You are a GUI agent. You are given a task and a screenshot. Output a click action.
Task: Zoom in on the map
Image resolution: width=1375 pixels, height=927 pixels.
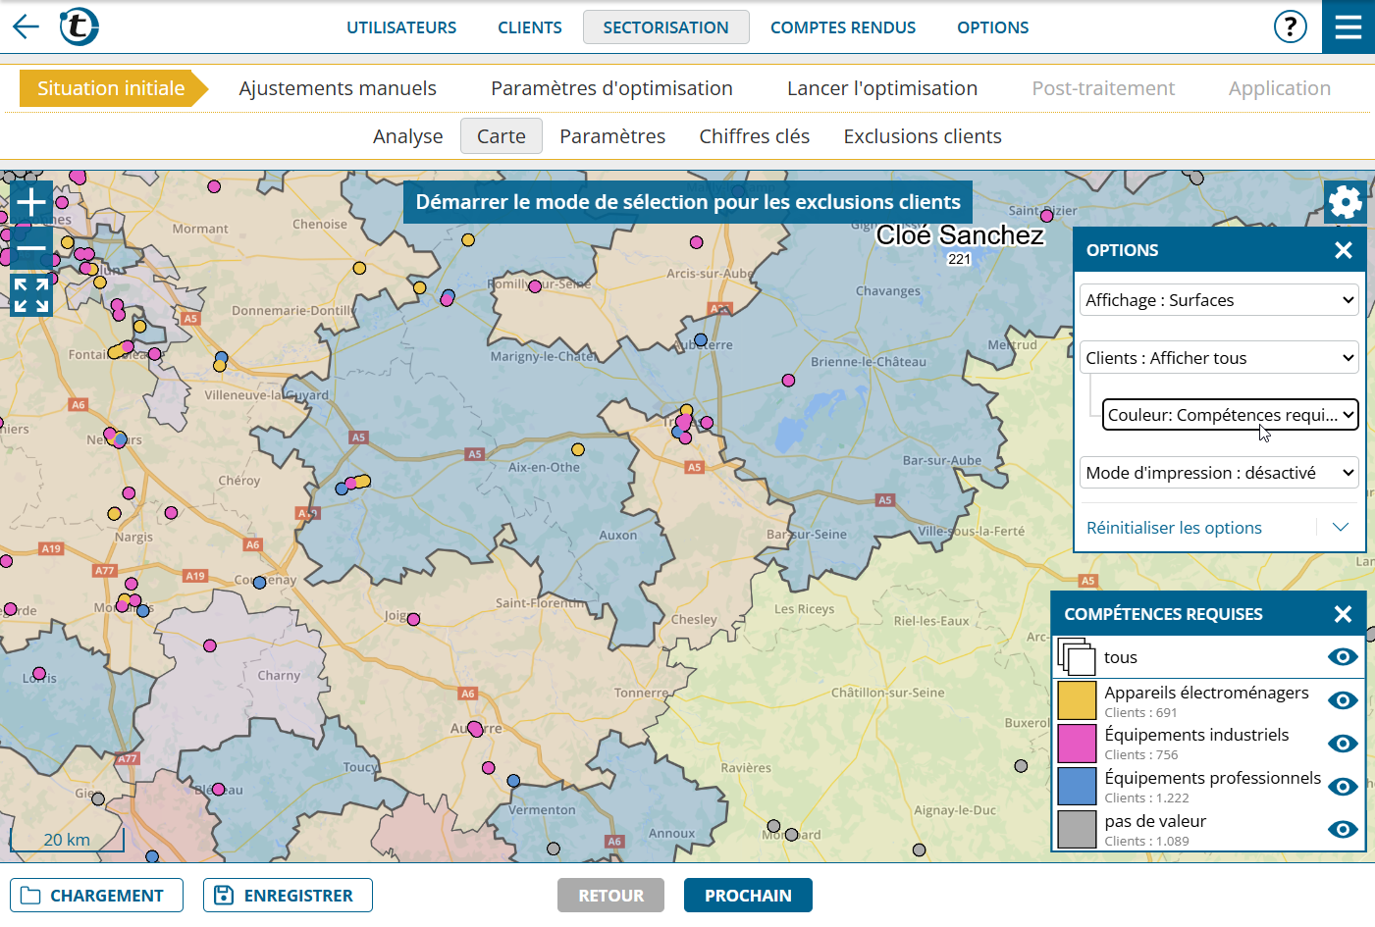point(31,203)
